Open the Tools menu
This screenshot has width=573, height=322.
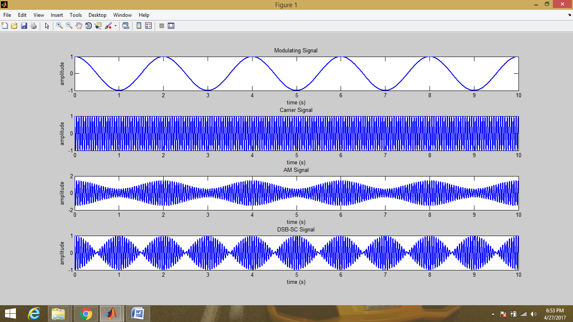tap(76, 15)
